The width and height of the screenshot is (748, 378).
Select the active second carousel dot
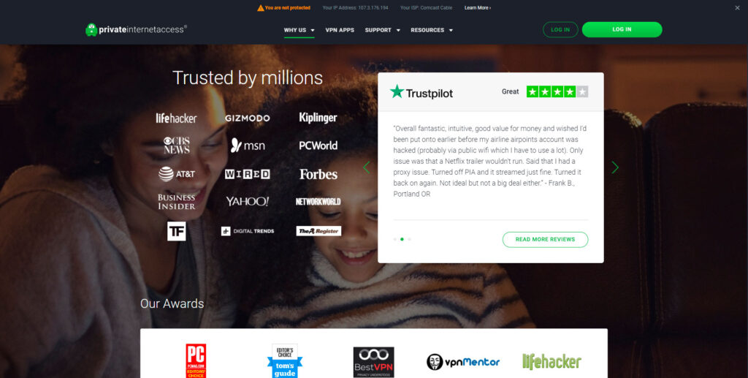[402, 239]
